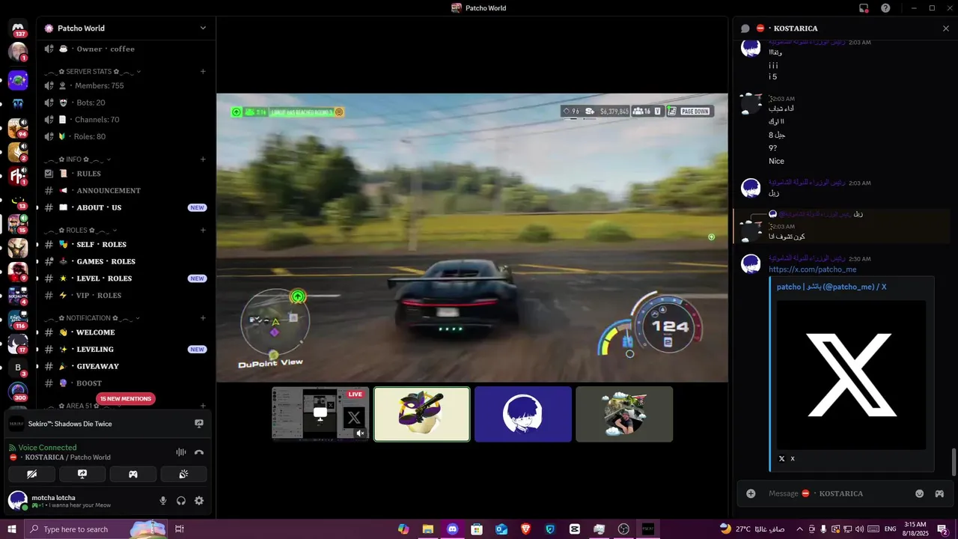Jump to 15 NEW MENTIONS pill
The image size is (958, 539).
126,399
